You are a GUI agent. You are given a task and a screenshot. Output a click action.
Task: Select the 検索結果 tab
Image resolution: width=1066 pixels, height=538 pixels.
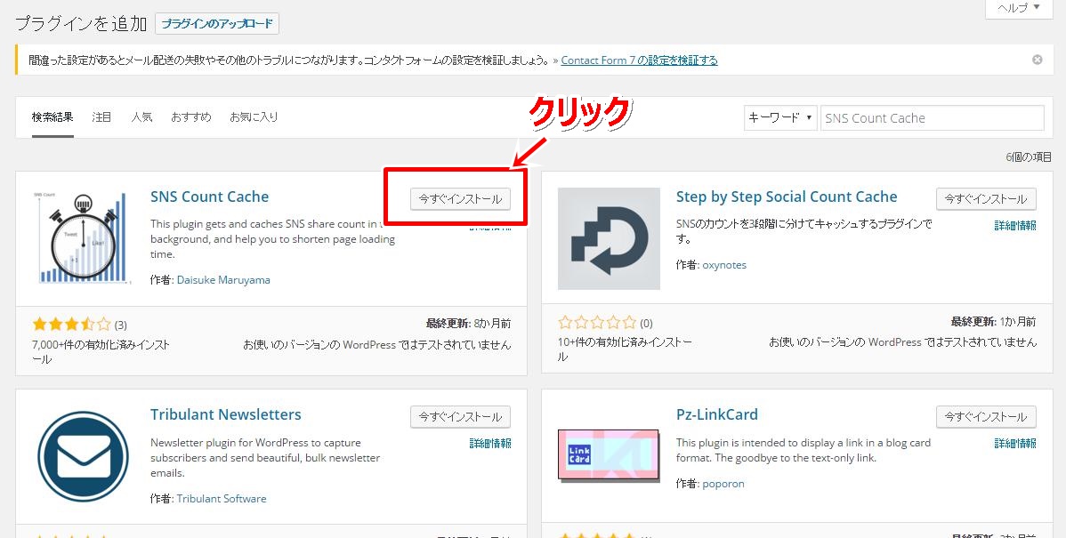pos(52,116)
